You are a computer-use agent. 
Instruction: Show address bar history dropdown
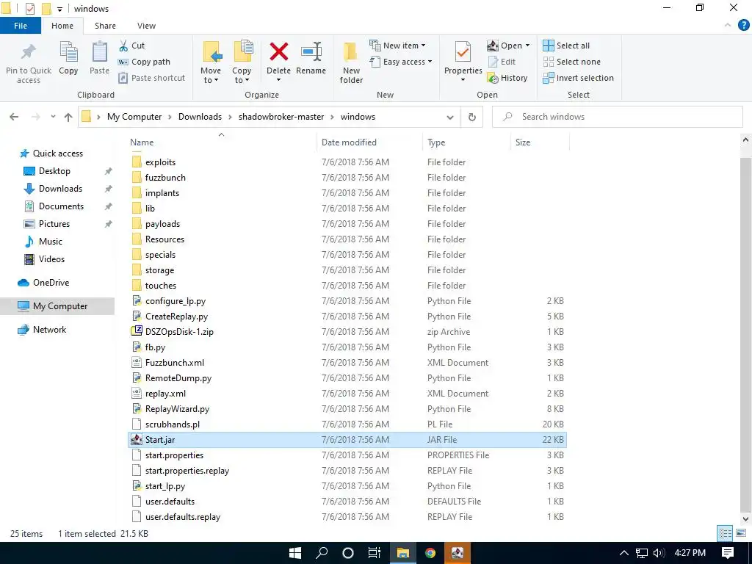pyautogui.click(x=450, y=117)
